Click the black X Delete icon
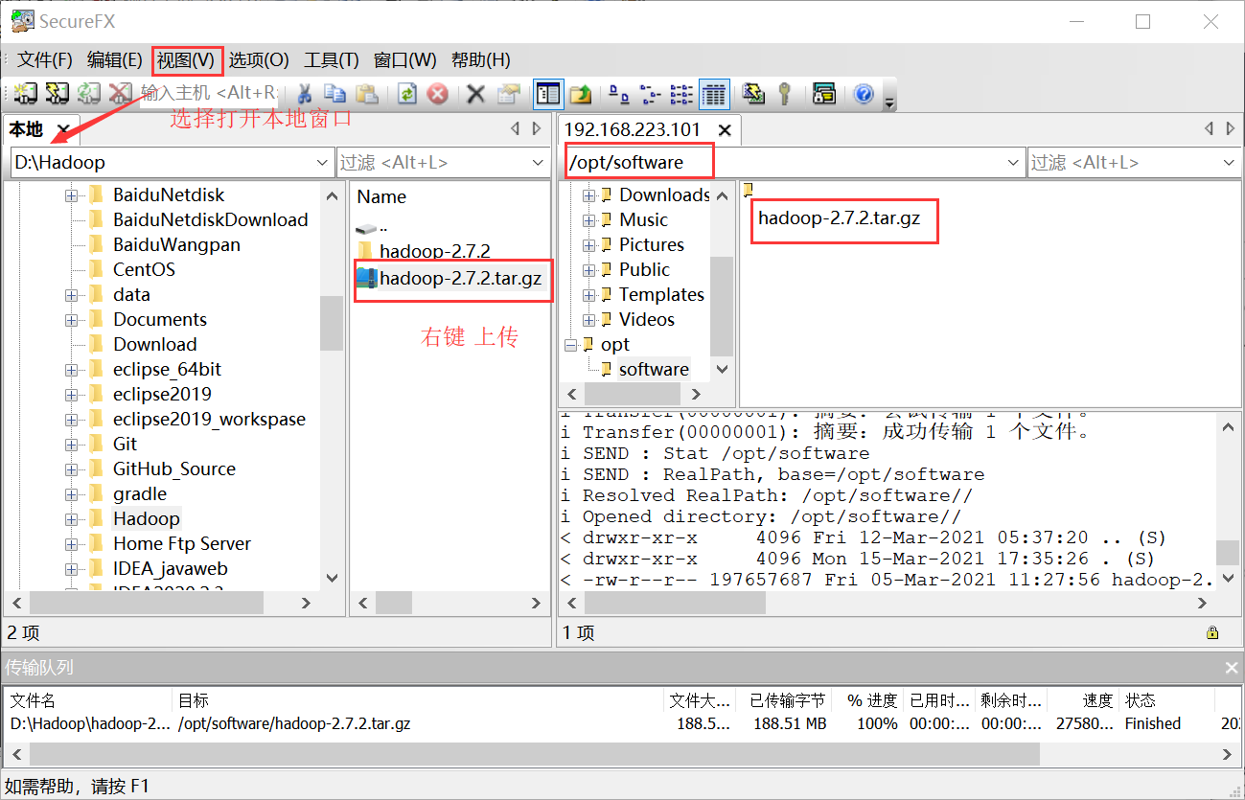The width and height of the screenshot is (1245, 800). [x=475, y=93]
